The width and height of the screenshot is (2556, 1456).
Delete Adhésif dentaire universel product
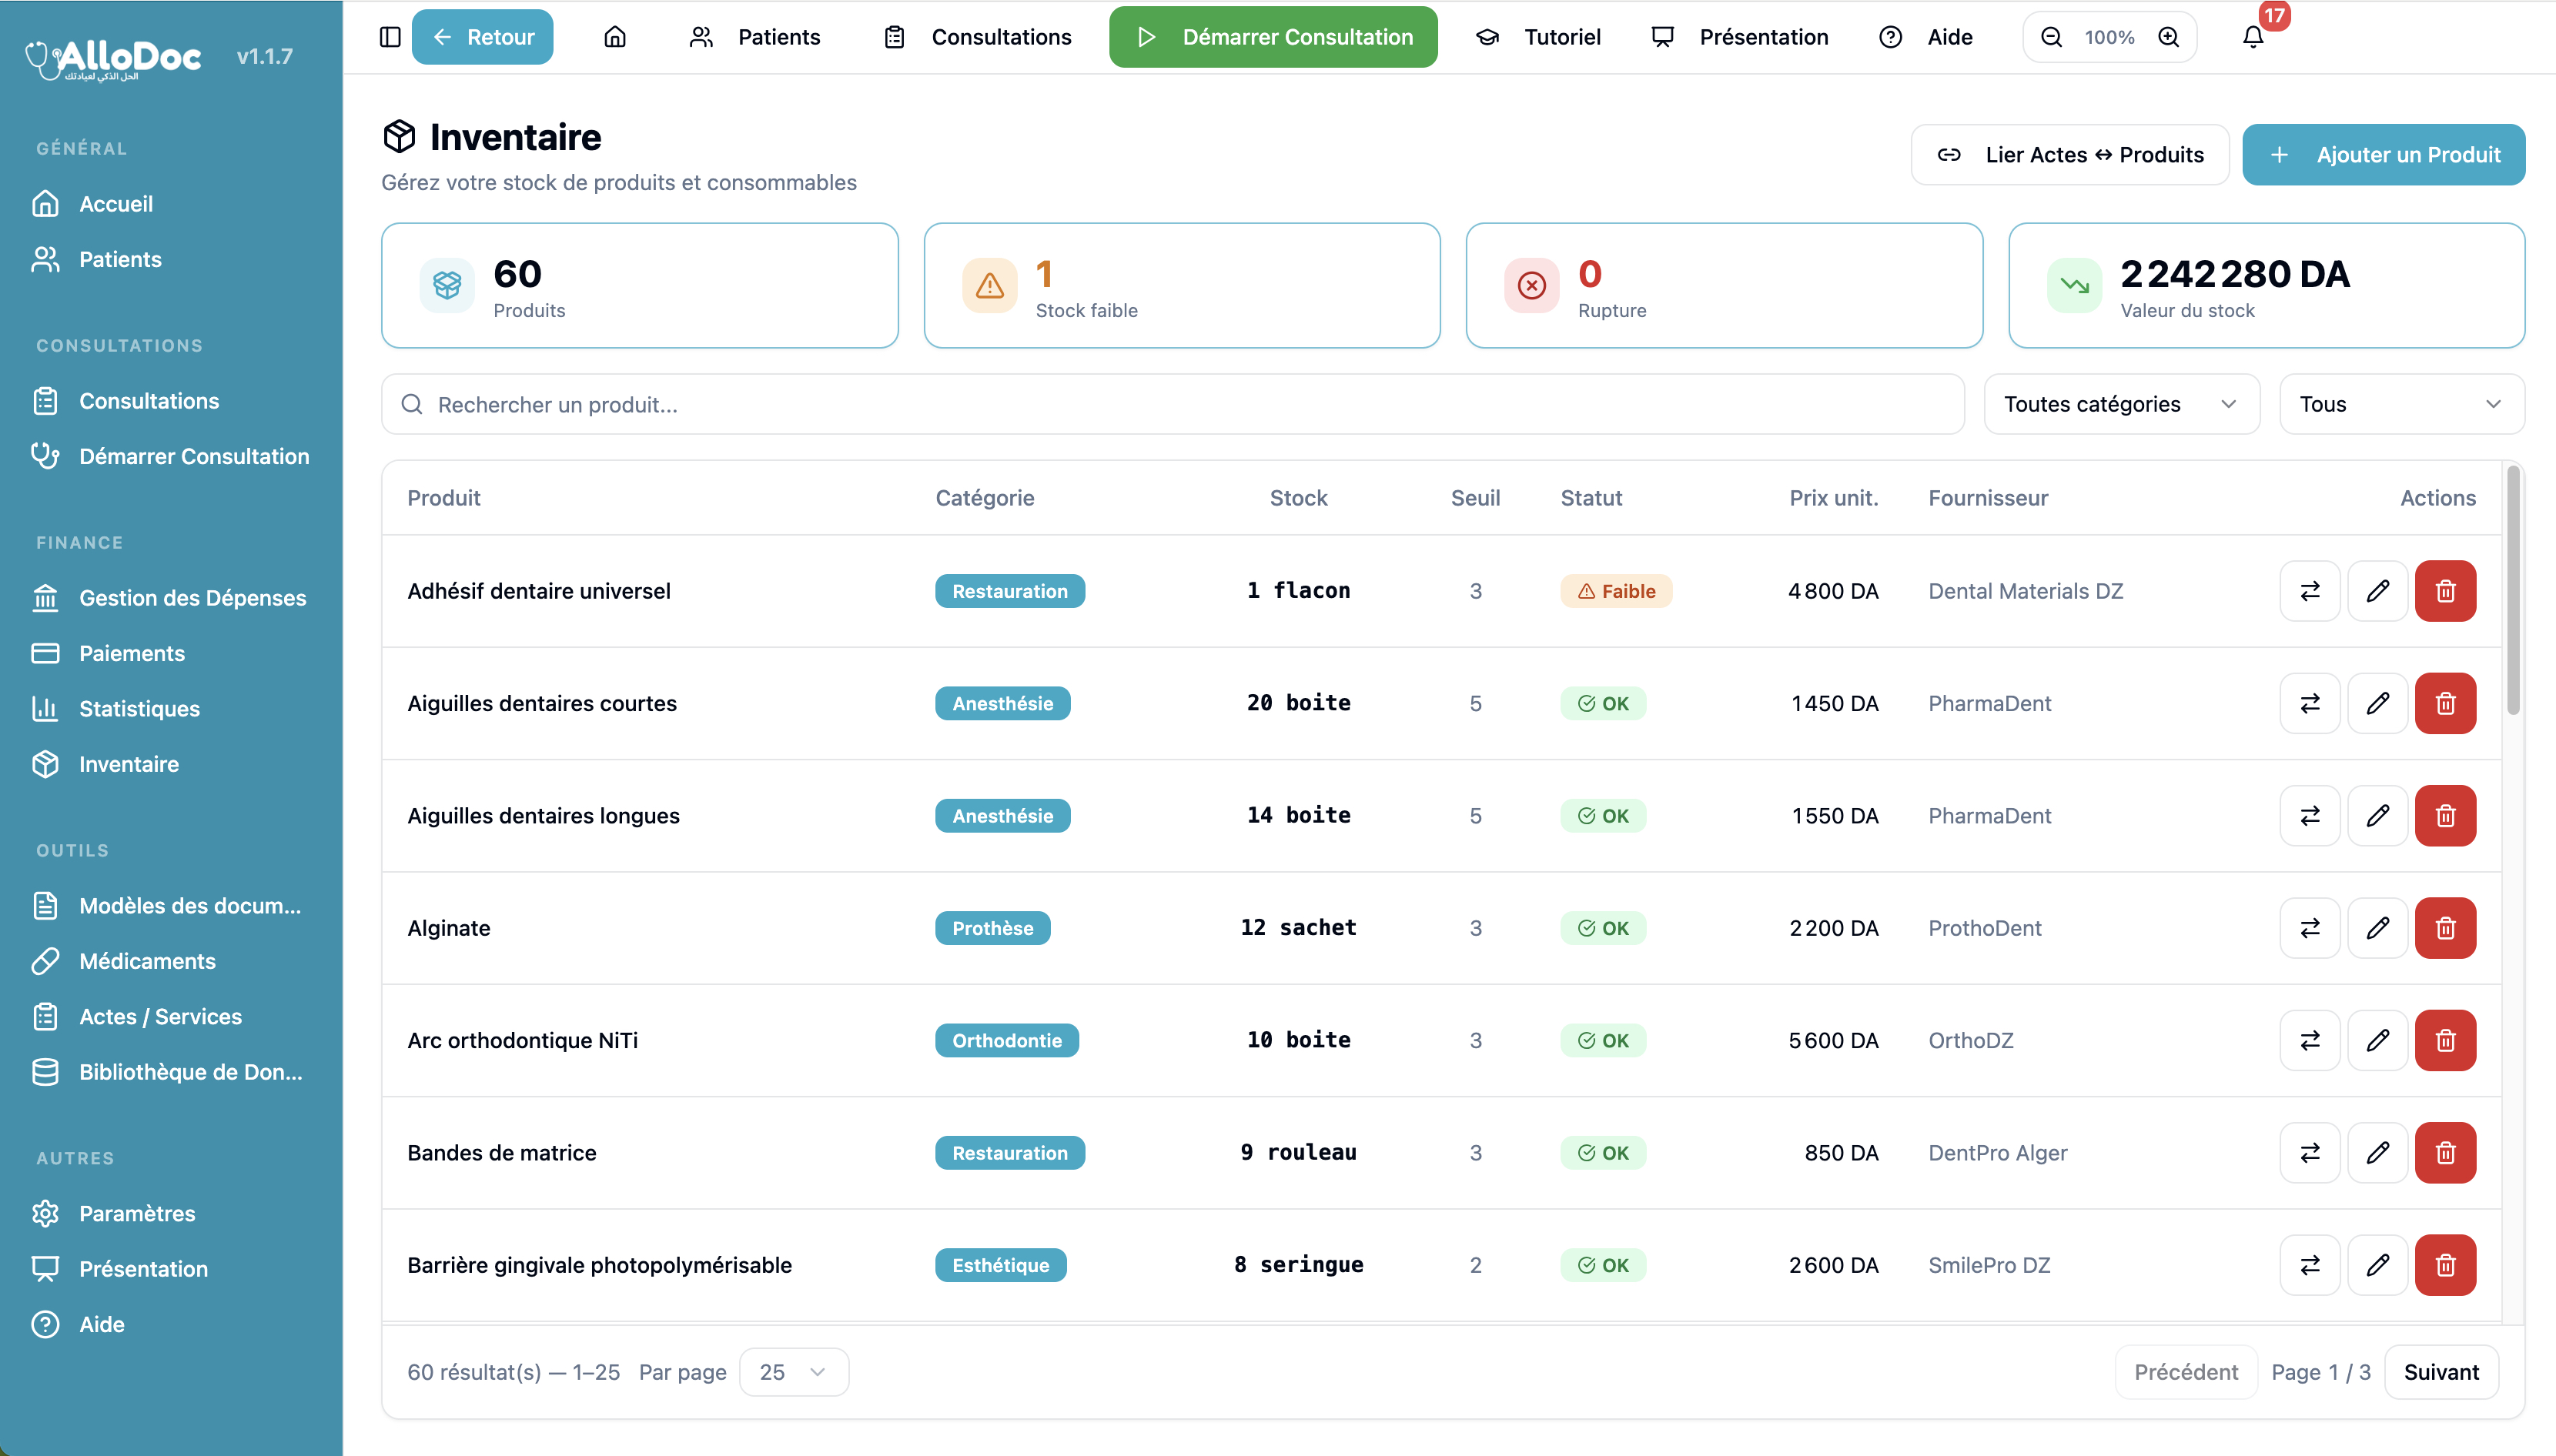pyautogui.click(x=2445, y=591)
